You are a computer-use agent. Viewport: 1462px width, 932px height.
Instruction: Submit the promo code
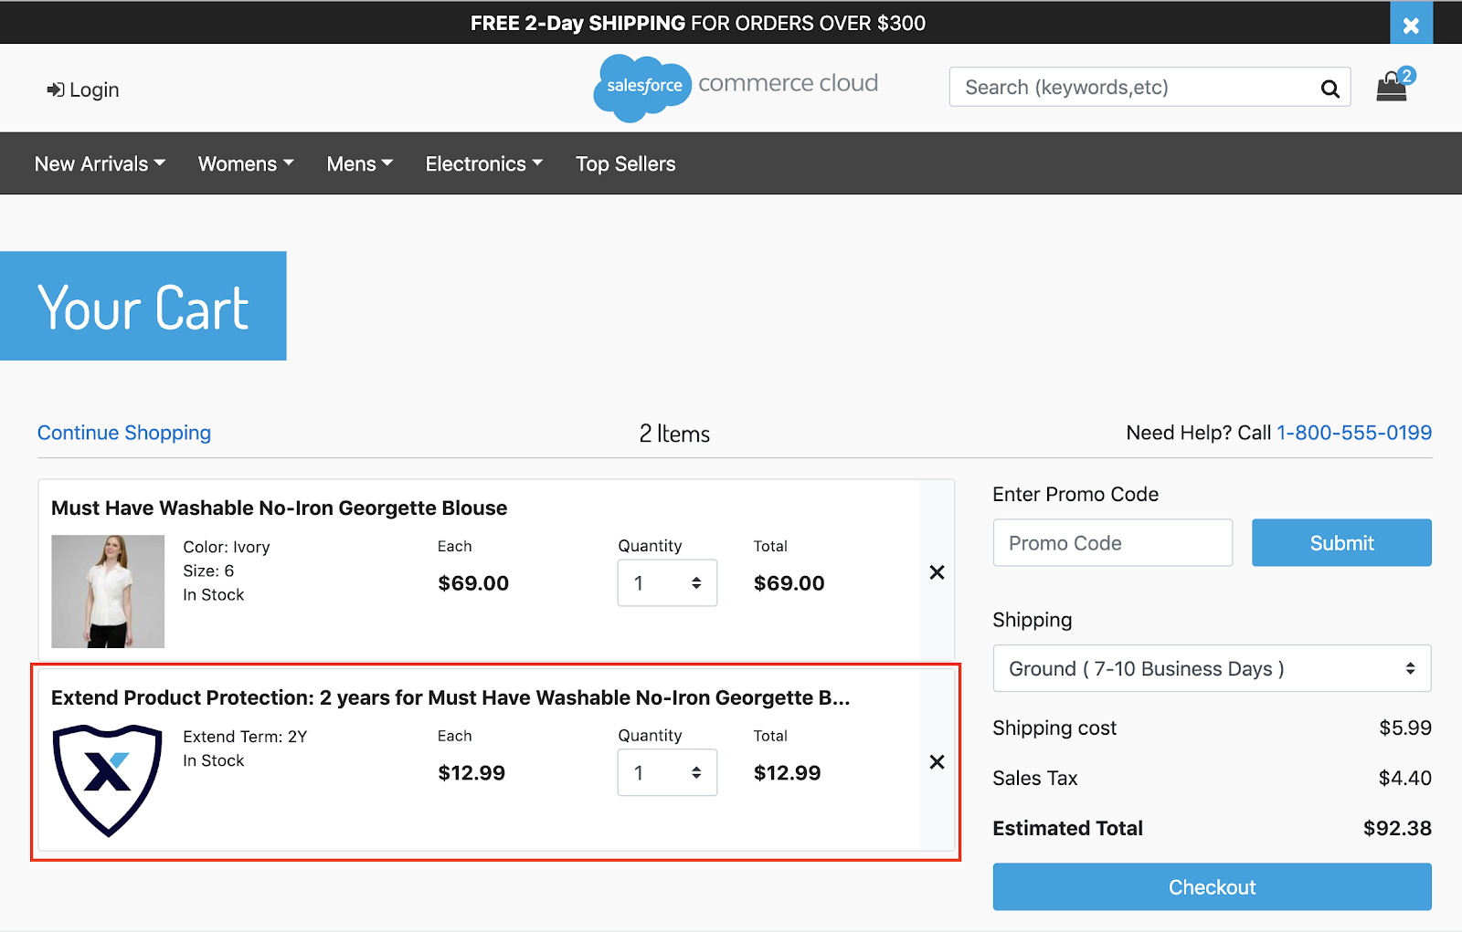(1341, 543)
